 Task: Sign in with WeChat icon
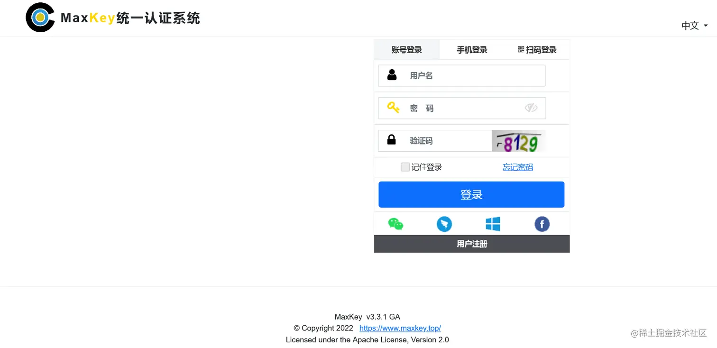point(395,224)
